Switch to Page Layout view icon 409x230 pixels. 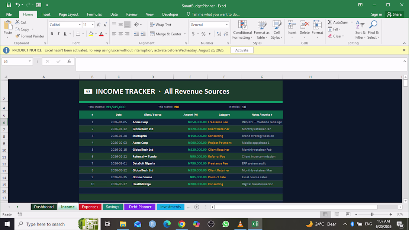click(337, 214)
